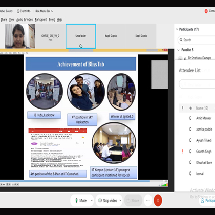Click device icon beside Granth Singh
This screenshot has width=215, height=215.
pyautogui.click(x=190, y=151)
